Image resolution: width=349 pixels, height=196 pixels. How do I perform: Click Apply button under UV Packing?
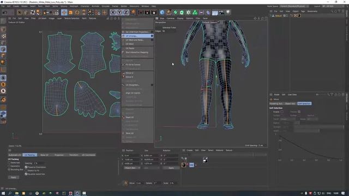(x=14, y=177)
